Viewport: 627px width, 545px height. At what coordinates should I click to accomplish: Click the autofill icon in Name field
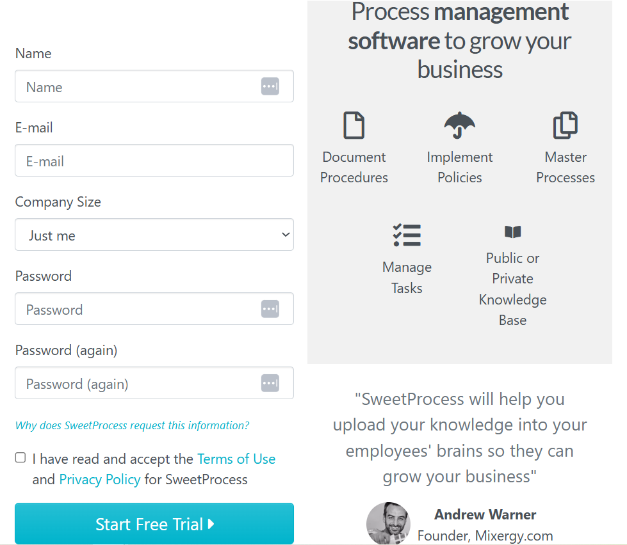(x=270, y=86)
